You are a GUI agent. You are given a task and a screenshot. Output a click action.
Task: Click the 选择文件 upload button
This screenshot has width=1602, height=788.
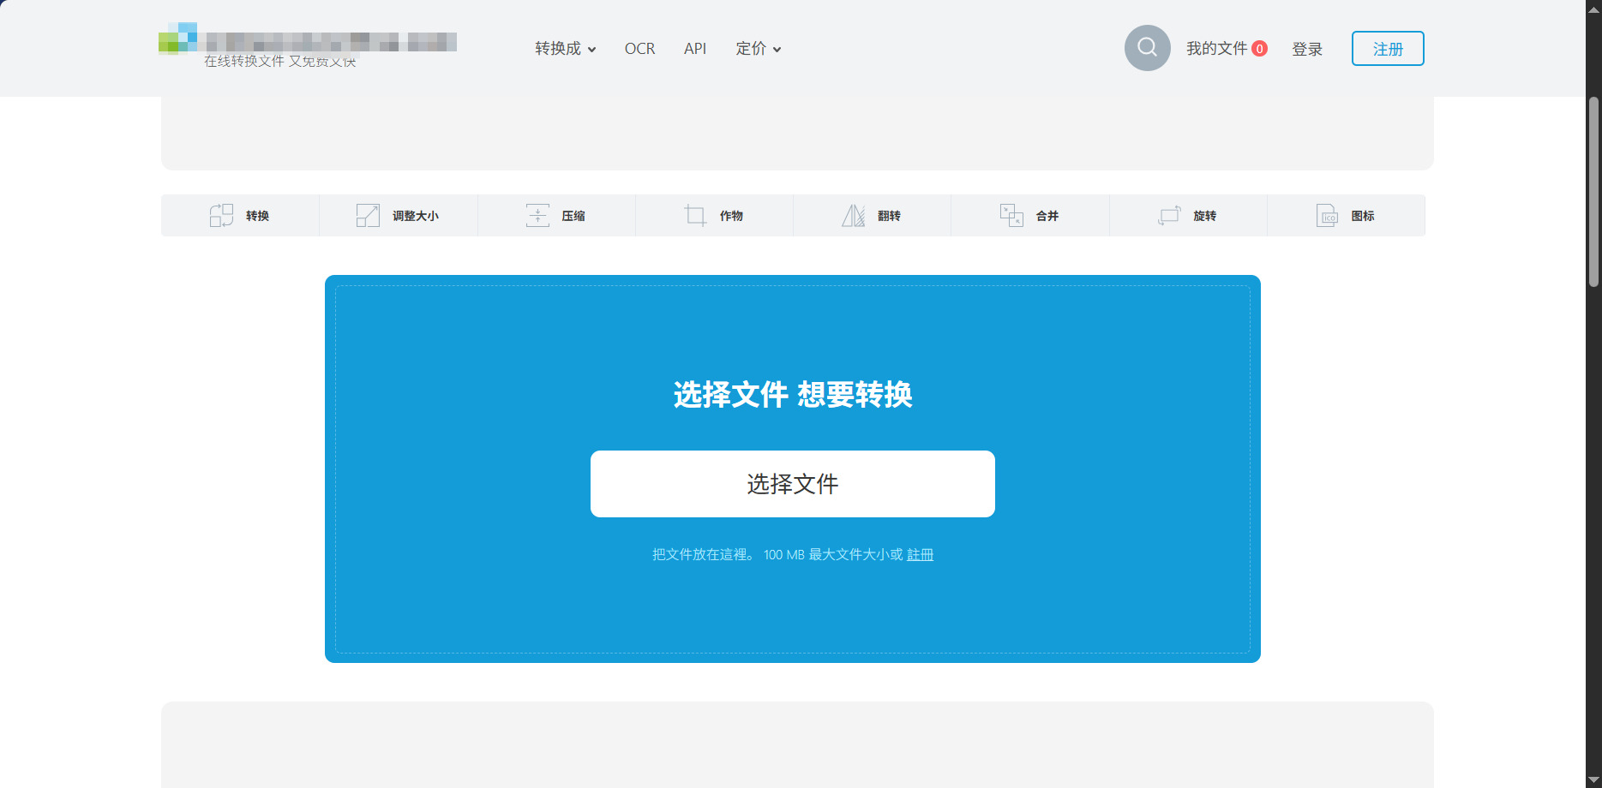[793, 484]
